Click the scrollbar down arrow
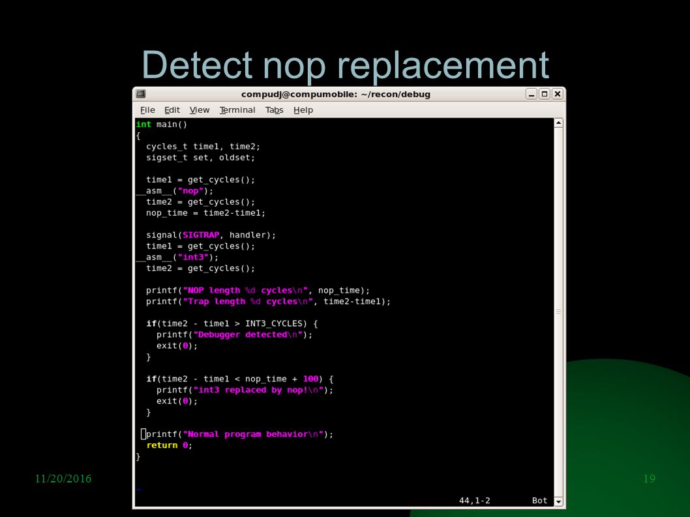Viewport: 690px width, 517px height. pyautogui.click(x=558, y=501)
